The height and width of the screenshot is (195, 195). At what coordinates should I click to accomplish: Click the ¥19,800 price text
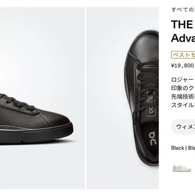(x=183, y=66)
